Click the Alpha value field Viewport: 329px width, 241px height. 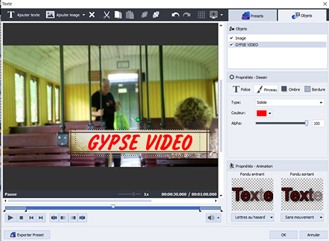coord(318,124)
